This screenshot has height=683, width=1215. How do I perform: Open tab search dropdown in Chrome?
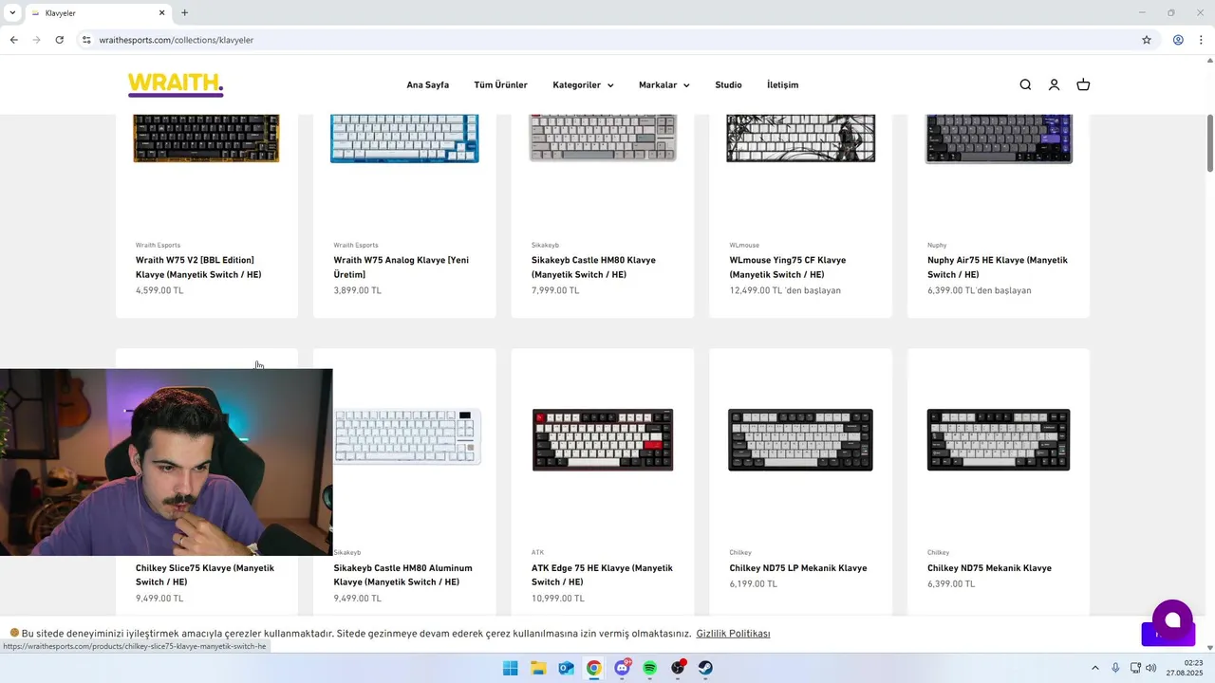click(12, 13)
